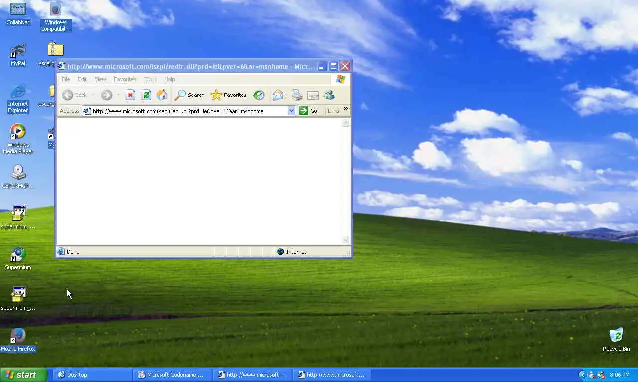Click the Refresh page icon
Image resolution: width=638 pixels, height=382 pixels.
[146, 95]
